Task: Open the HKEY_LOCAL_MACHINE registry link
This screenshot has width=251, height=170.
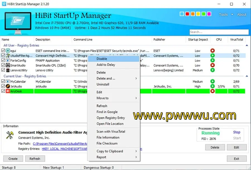Action: [x=64, y=149]
